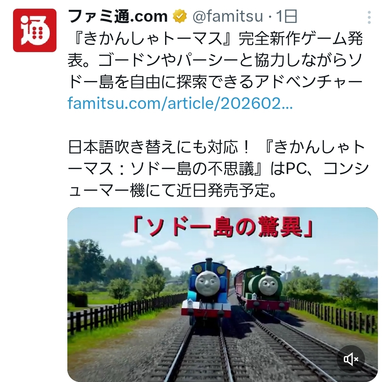Play the Thomas game trailer video
Image resolution: width=391 pixels, height=382 pixels.
pyautogui.click(x=222, y=294)
